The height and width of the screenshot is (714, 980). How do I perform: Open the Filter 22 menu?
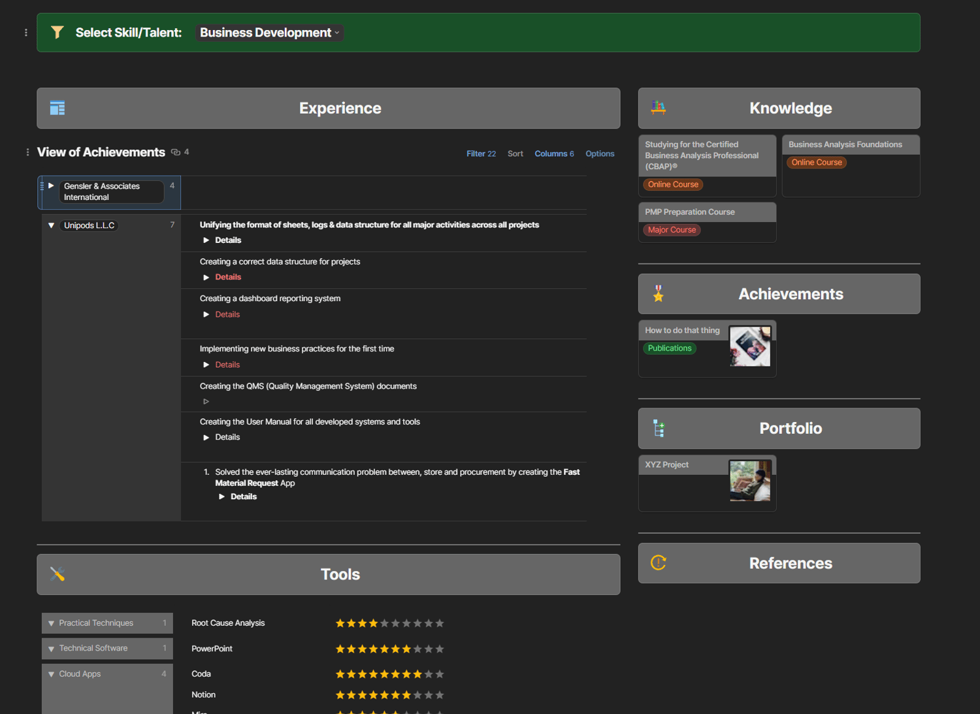coord(481,154)
